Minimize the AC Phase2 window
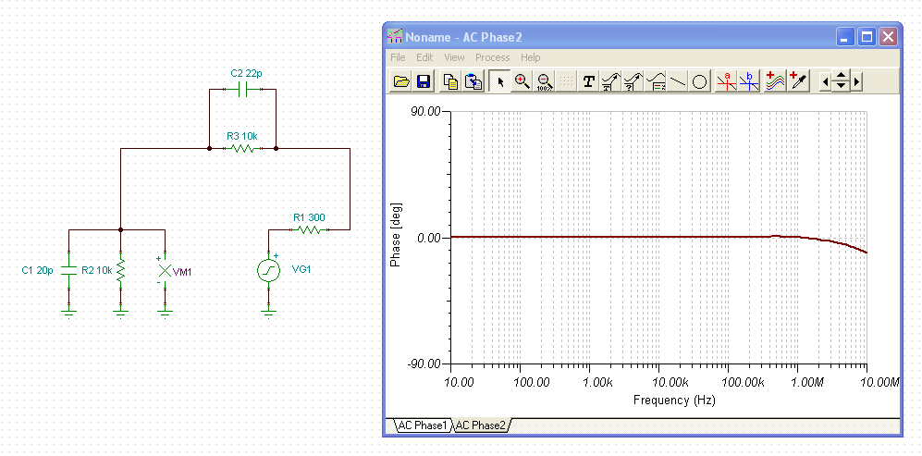The height and width of the screenshot is (456, 922). click(x=845, y=37)
